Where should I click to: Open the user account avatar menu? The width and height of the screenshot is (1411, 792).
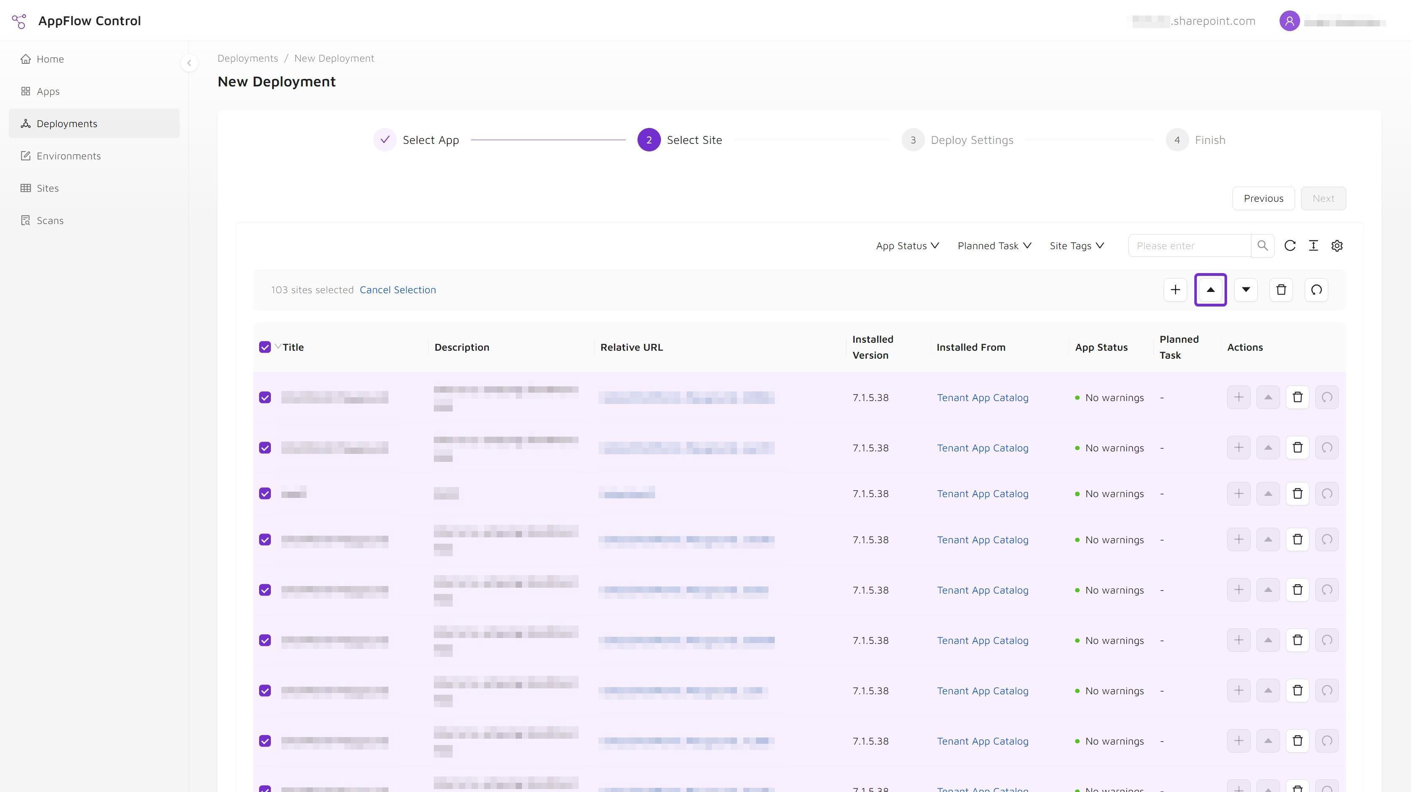pos(1289,21)
